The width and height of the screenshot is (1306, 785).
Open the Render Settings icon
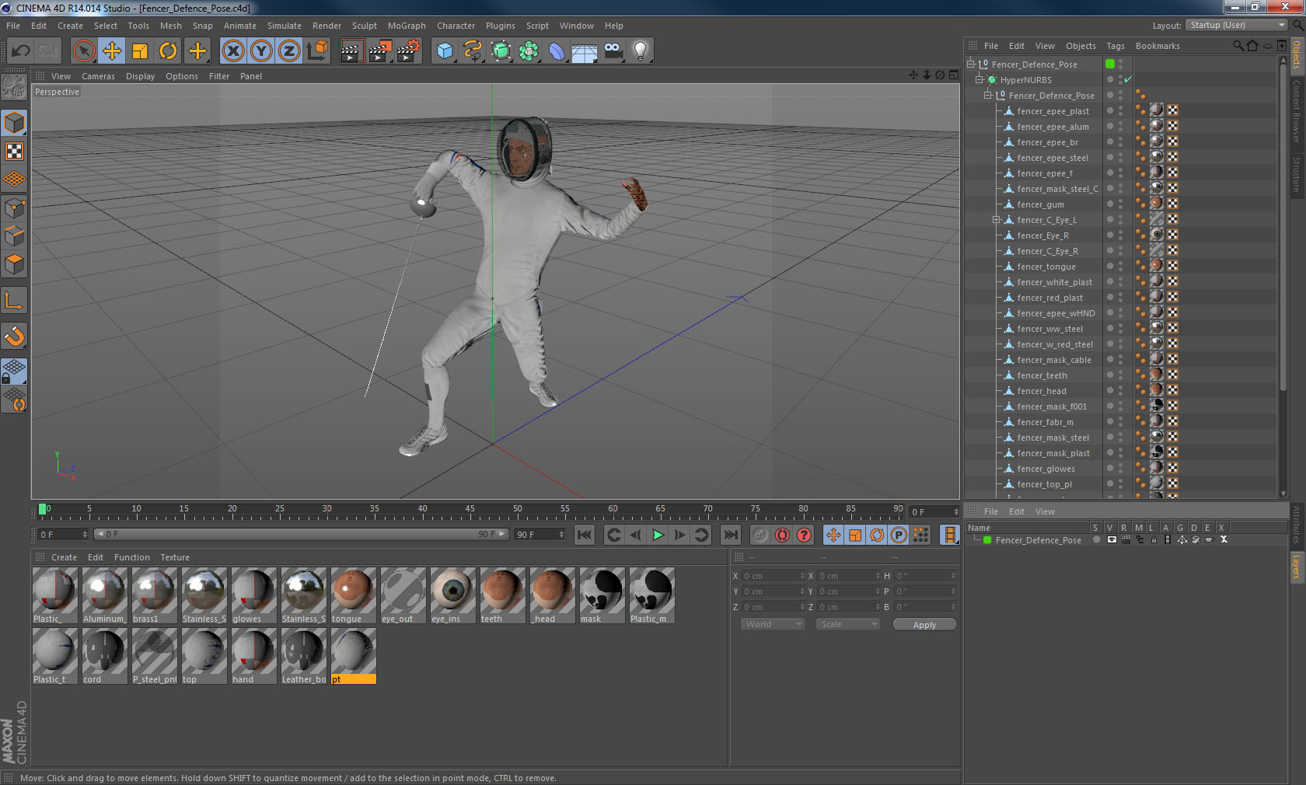pyautogui.click(x=409, y=51)
